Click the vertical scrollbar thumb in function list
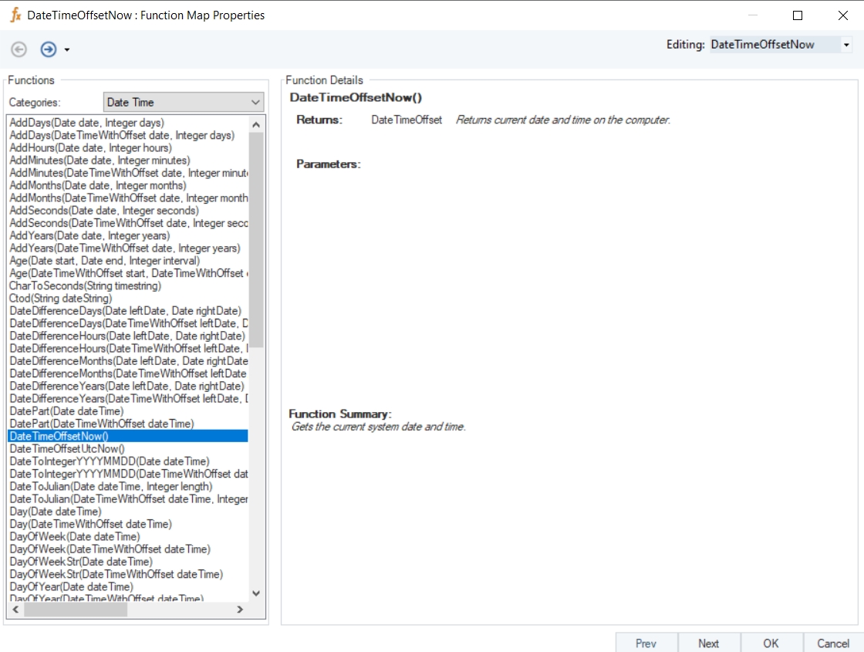 tap(255, 240)
